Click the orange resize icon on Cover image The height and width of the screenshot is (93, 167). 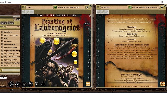click(x=88, y=84)
